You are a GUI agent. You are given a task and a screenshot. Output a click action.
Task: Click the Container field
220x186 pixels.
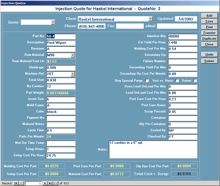[183, 118]
